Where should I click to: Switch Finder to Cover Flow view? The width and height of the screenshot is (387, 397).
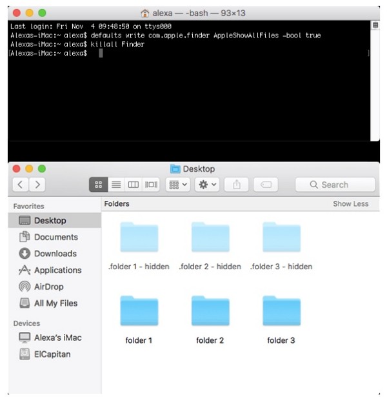click(x=151, y=185)
